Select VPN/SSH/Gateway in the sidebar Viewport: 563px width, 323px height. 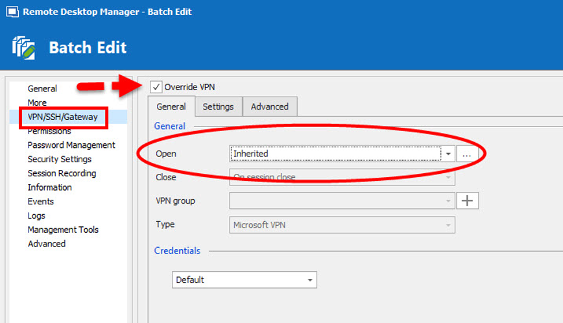[x=62, y=117]
